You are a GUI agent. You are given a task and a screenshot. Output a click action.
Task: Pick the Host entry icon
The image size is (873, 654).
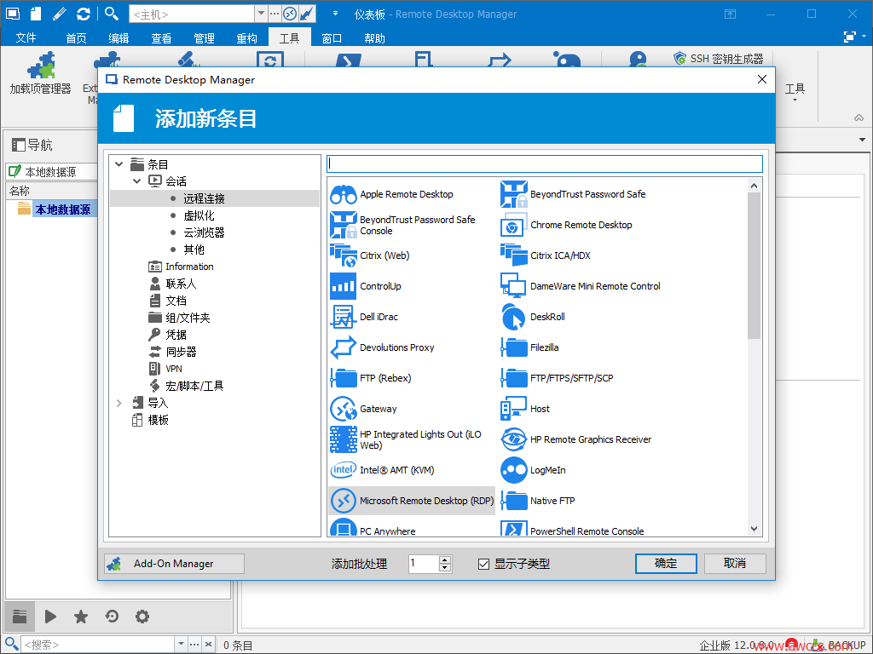pyautogui.click(x=513, y=409)
